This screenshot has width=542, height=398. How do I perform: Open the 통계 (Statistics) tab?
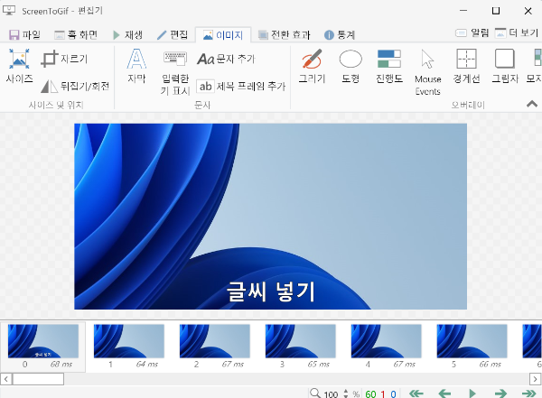[340, 34]
